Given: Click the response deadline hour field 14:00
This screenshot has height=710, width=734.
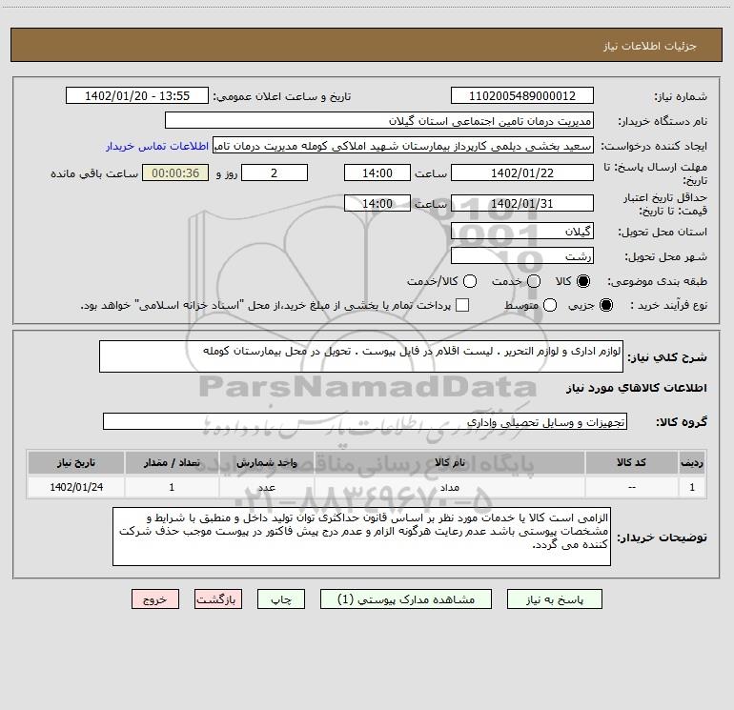Looking at the screenshot, I should tap(377, 172).
